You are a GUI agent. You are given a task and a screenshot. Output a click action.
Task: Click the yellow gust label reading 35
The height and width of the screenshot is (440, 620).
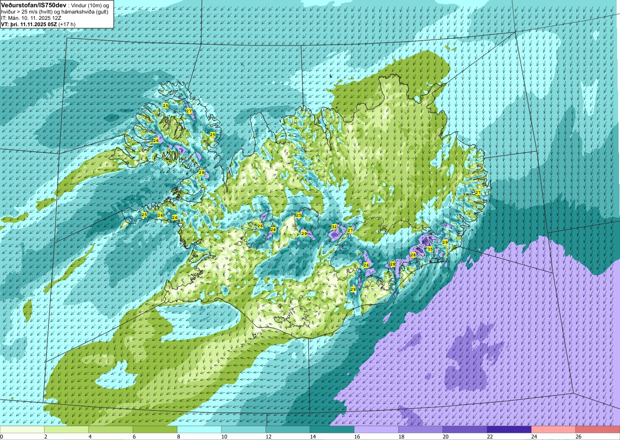pos(430,249)
